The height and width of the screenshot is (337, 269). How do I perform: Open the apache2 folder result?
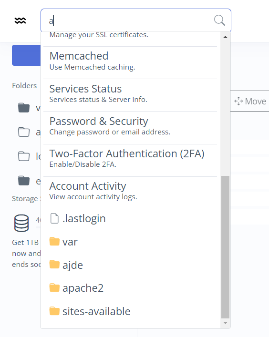(130, 288)
